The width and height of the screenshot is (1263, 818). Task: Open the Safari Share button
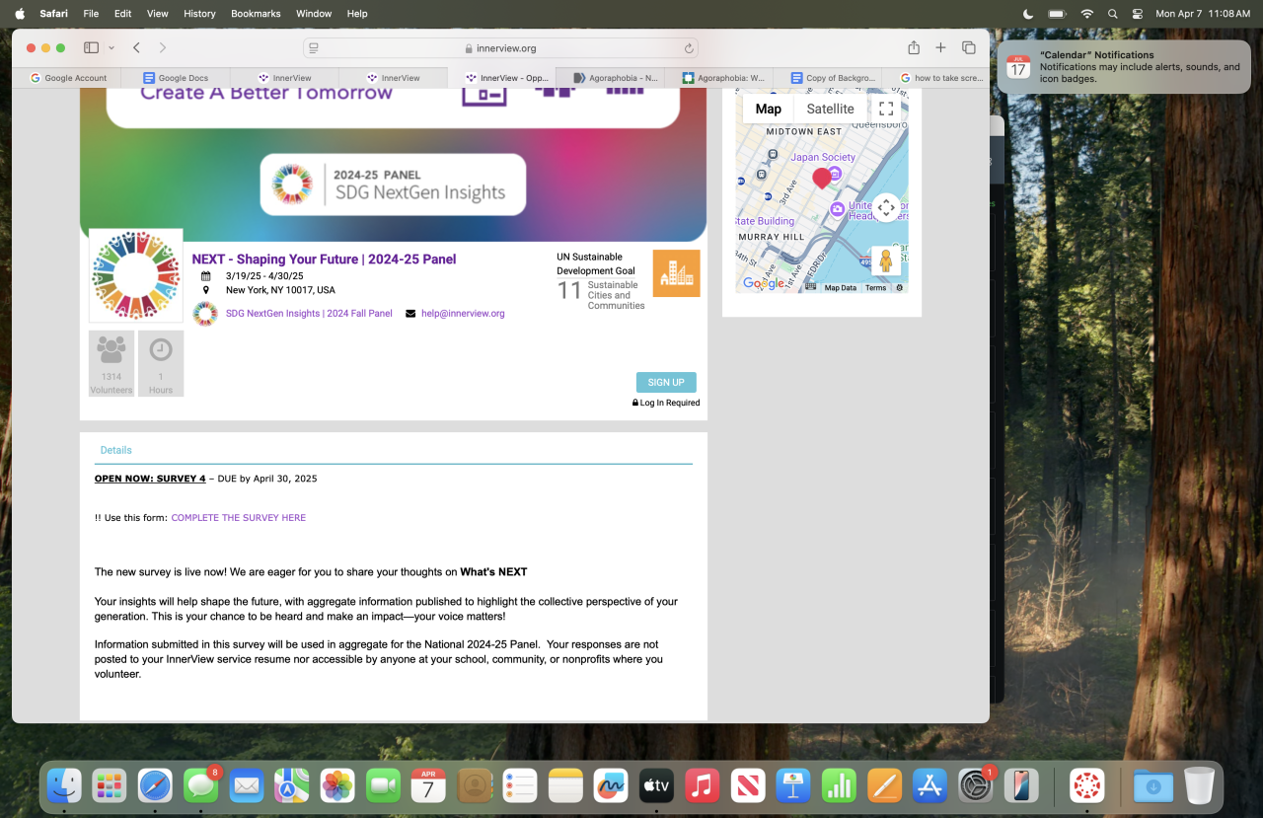point(914,47)
